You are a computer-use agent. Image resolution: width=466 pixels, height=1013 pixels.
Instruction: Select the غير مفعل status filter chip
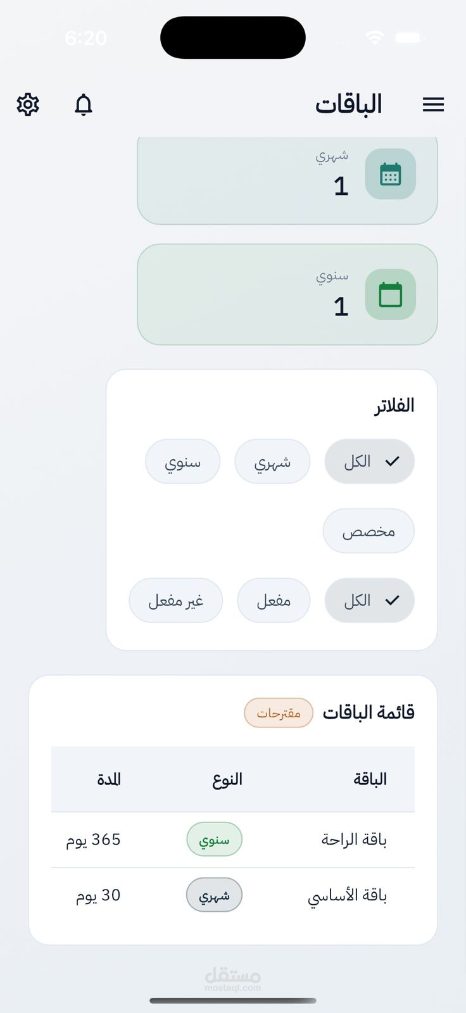pos(175,601)
